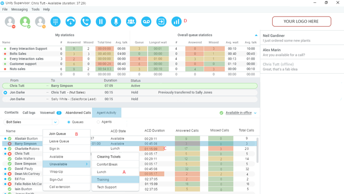344x194 pixels.
Task: Expand the Bolt Sales queue dropdown
Action: pyautogui.click(x=55, y=122)
